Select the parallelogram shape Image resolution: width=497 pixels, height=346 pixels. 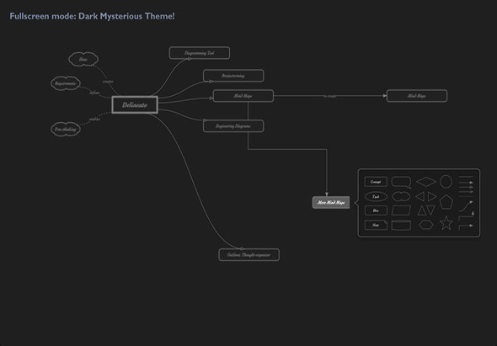(x=401, y=210)
